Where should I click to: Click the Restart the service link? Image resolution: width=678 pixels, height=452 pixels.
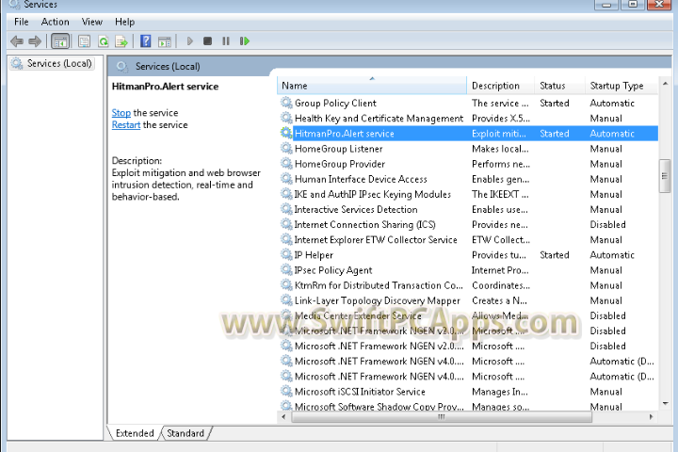point(126,125)
